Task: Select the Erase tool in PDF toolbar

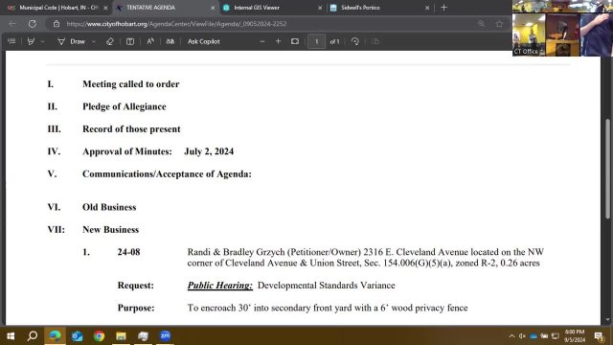Action: click(110, 41)
